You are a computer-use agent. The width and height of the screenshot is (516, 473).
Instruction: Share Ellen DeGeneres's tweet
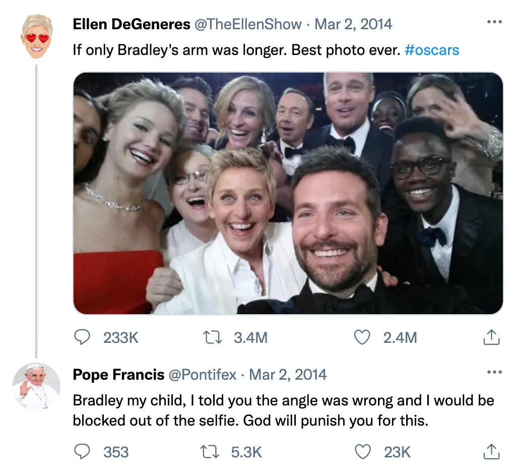tap(491, 337)
